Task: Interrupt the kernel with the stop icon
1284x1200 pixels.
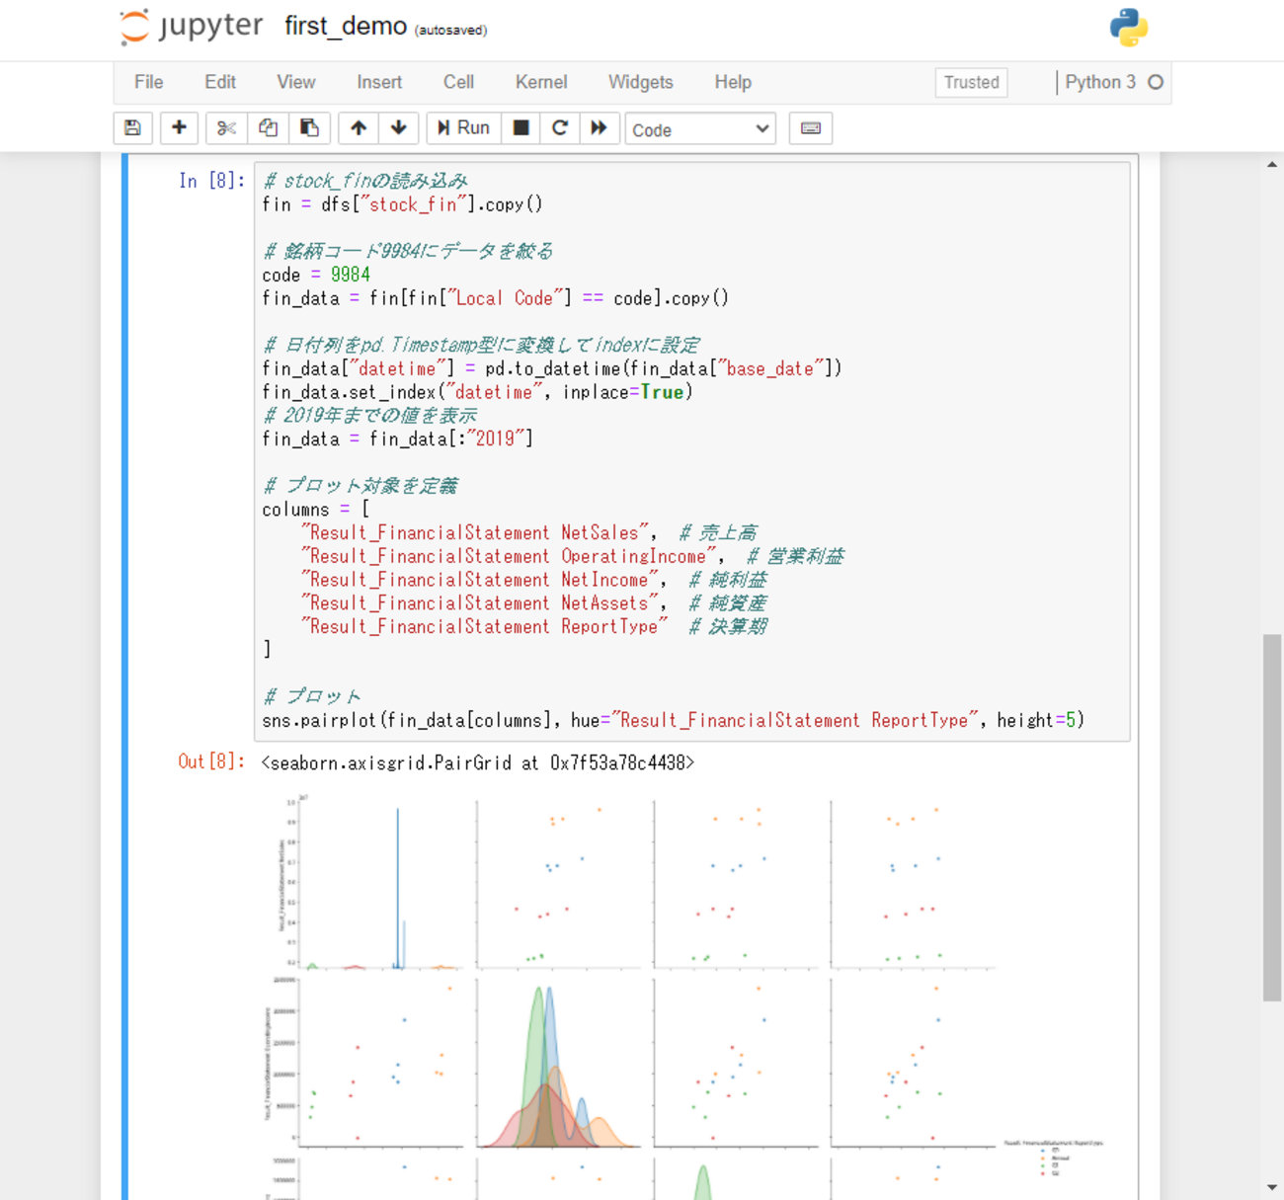Action: click(521, 128)
